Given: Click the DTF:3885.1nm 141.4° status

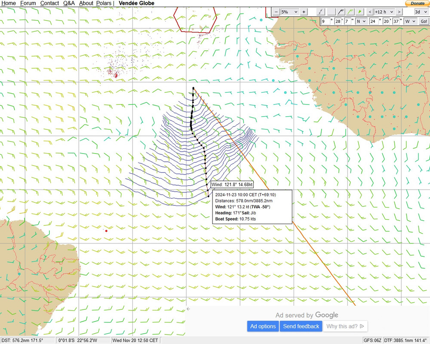Looking at the screenshot, I should click(x=405, y=340).
